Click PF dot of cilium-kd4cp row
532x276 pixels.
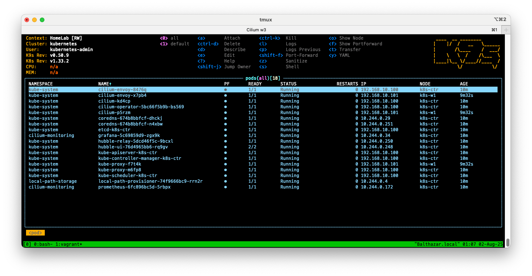pos(225,101)
